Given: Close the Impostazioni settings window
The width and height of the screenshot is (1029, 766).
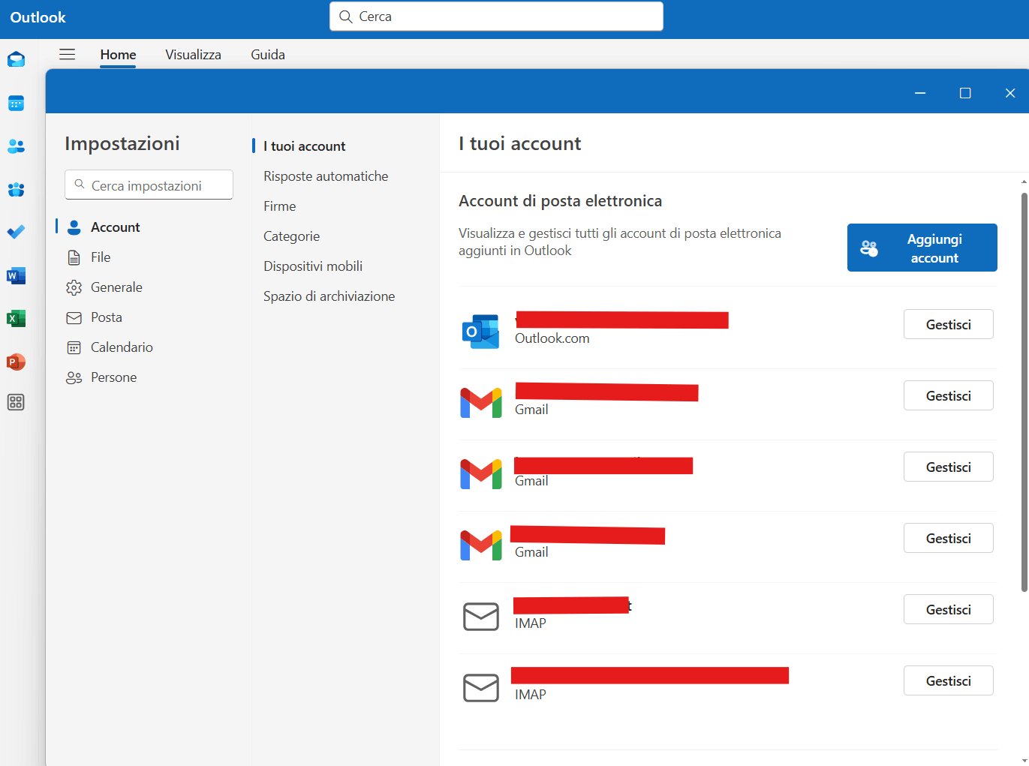Looking at the screenshot, I should tap(1010, 93).
